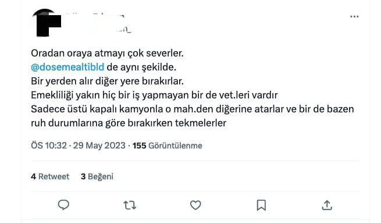Like the tweet with the heart icon

pos(195,205)
